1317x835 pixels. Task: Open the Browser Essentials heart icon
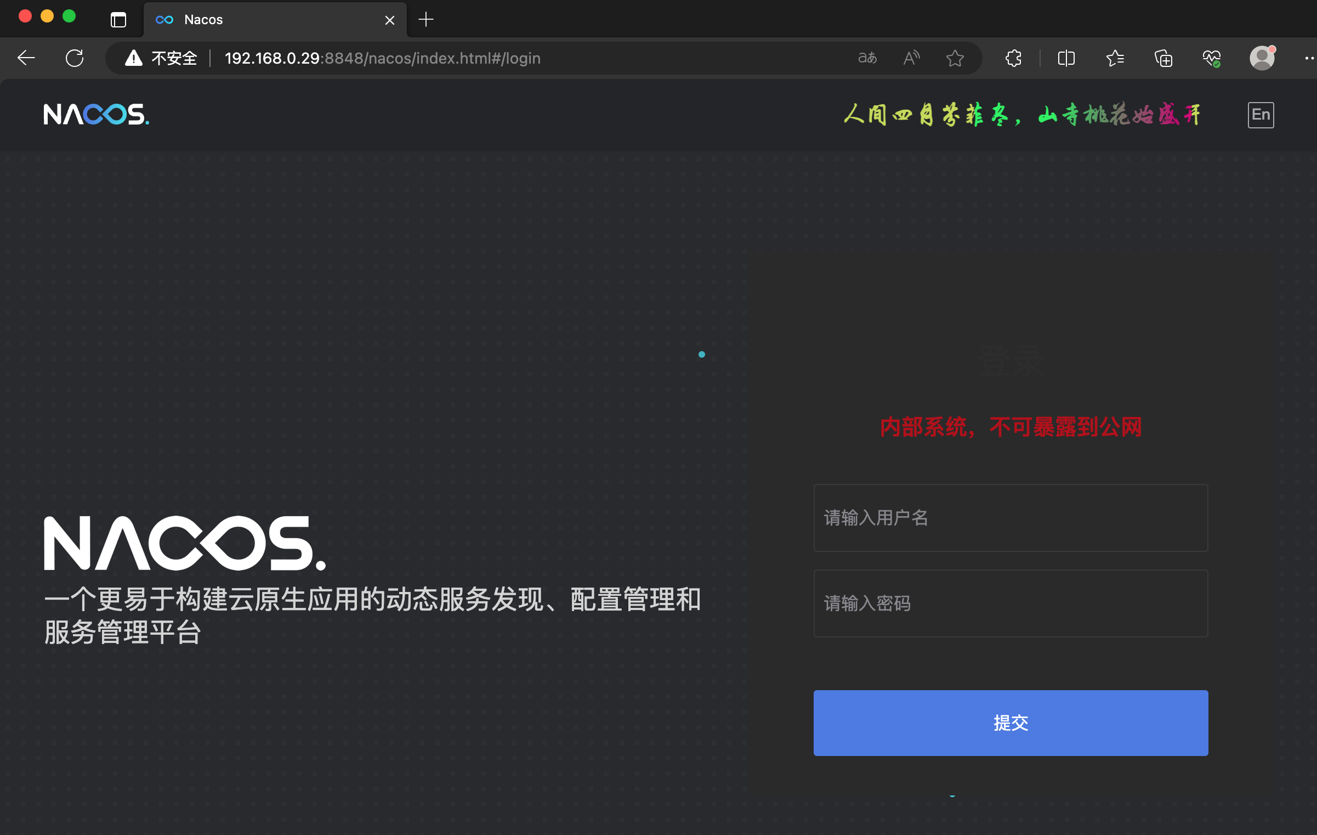pyautogui.click(x=1211, y=58)
